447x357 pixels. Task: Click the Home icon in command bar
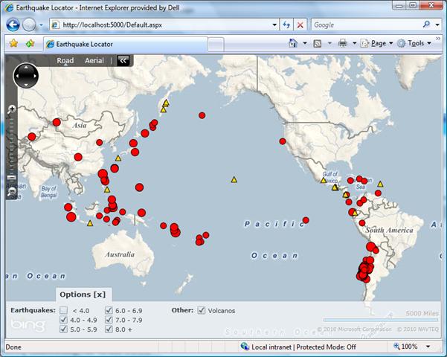click(293, 43)
